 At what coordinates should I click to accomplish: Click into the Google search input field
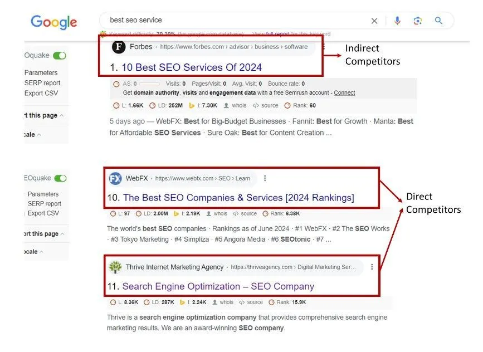pyautogui.click(x=234, y=21)
